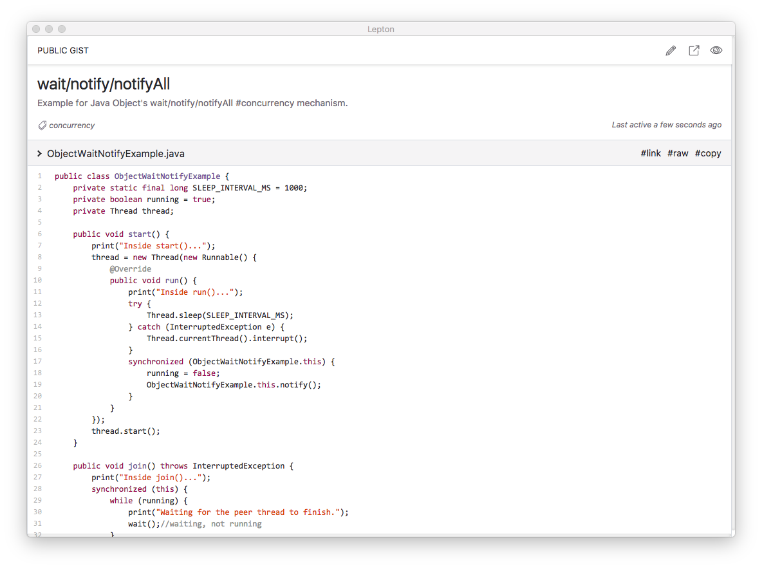The image size is (762, 569).
Task: Click the SLEEP_INTERVAL_MS = 1000 declaration line
Action: point(190,188)
